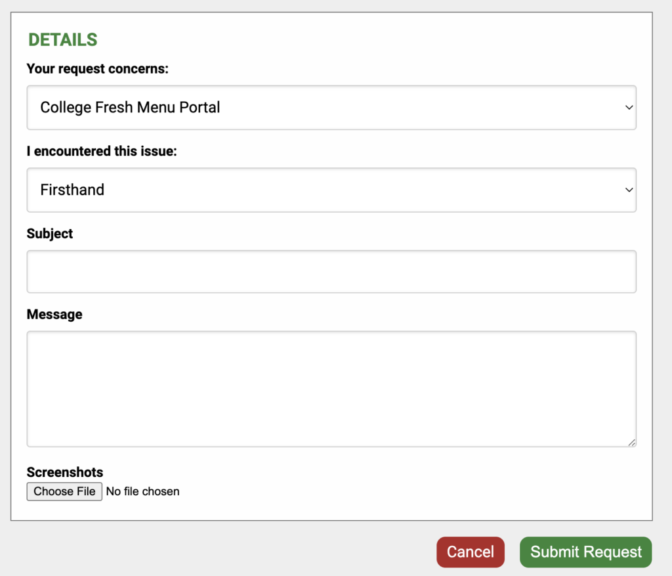The image size is (672, 576).
Task: Click the 'I encountered this issue:' label
Action: [102, 151]
